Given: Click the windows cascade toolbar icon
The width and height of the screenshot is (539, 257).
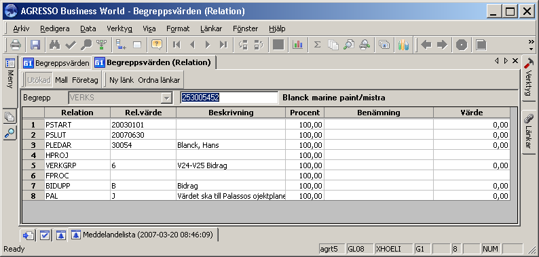Looking at the screenshot, I should tap(384, 45).
